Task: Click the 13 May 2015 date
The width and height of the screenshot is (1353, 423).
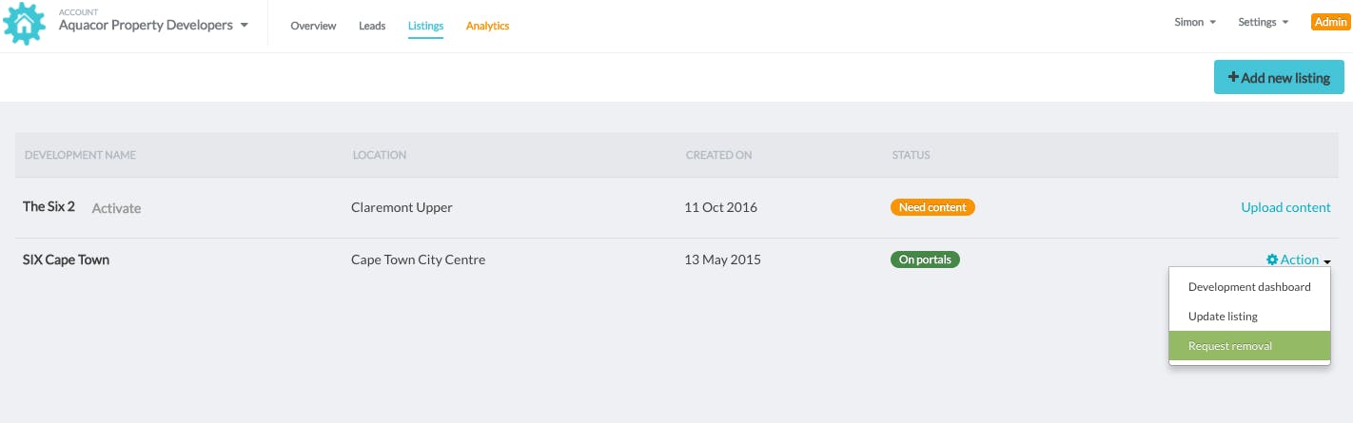Action: coord(722,260)
